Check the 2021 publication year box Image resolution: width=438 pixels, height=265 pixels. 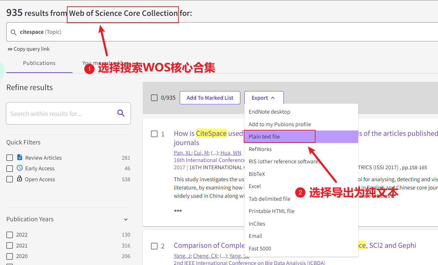click(10, 245)
